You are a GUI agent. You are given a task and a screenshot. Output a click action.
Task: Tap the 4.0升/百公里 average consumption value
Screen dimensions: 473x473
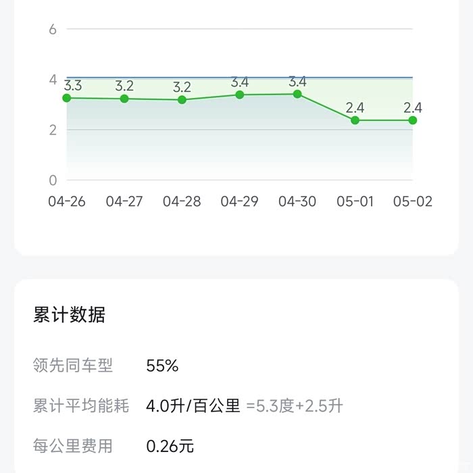(x=193, y=406)
